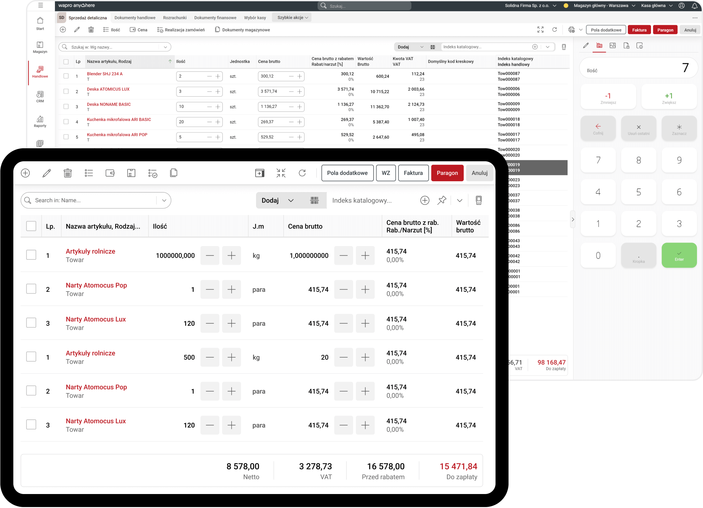
Task: Click the barcode scanner icon beside Dodaj
Action: [x=314, y=200]
